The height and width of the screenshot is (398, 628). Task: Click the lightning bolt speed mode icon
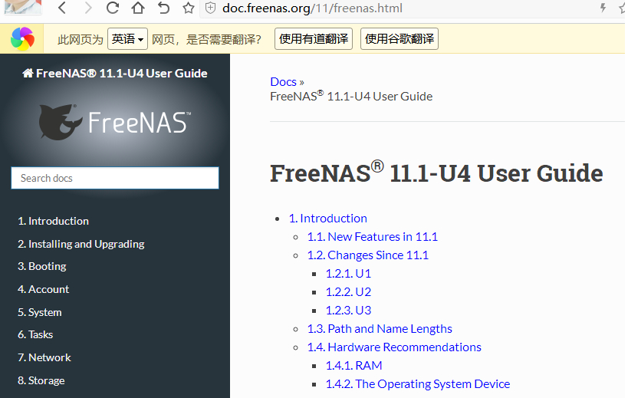tap(603, 8)
